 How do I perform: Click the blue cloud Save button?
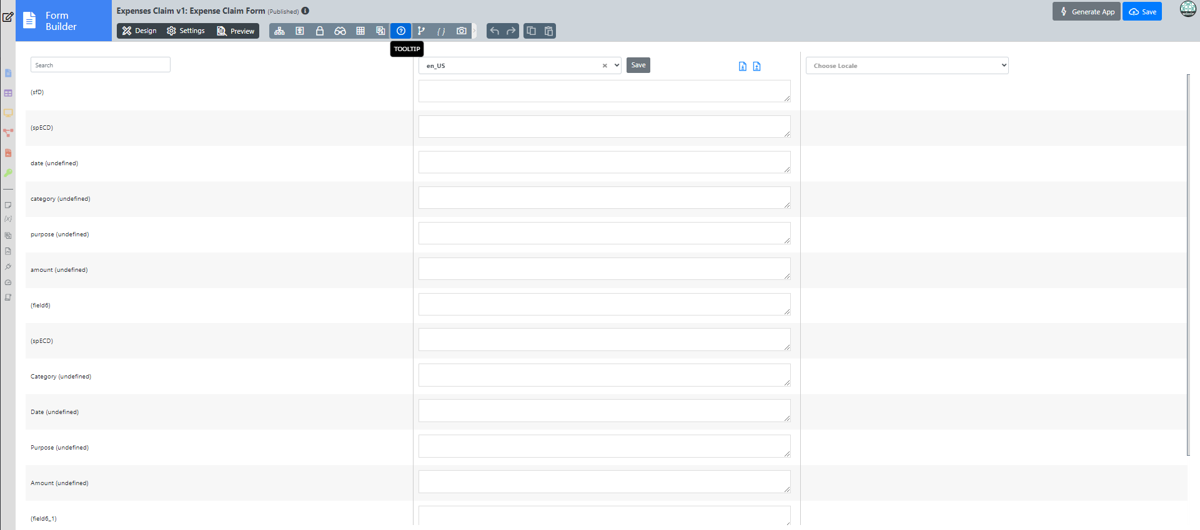pos(1142,12)
